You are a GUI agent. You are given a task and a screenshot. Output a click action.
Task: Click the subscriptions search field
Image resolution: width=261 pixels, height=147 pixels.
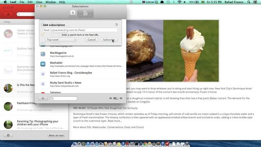(64, 98)
